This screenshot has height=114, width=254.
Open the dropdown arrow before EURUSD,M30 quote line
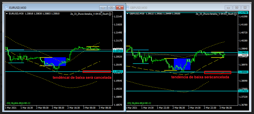tap(7, 14)
